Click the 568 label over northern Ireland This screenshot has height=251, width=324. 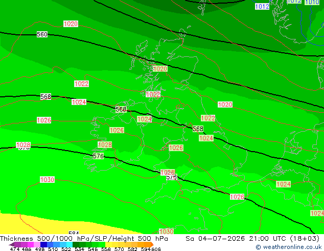click(x=121, y=109)
